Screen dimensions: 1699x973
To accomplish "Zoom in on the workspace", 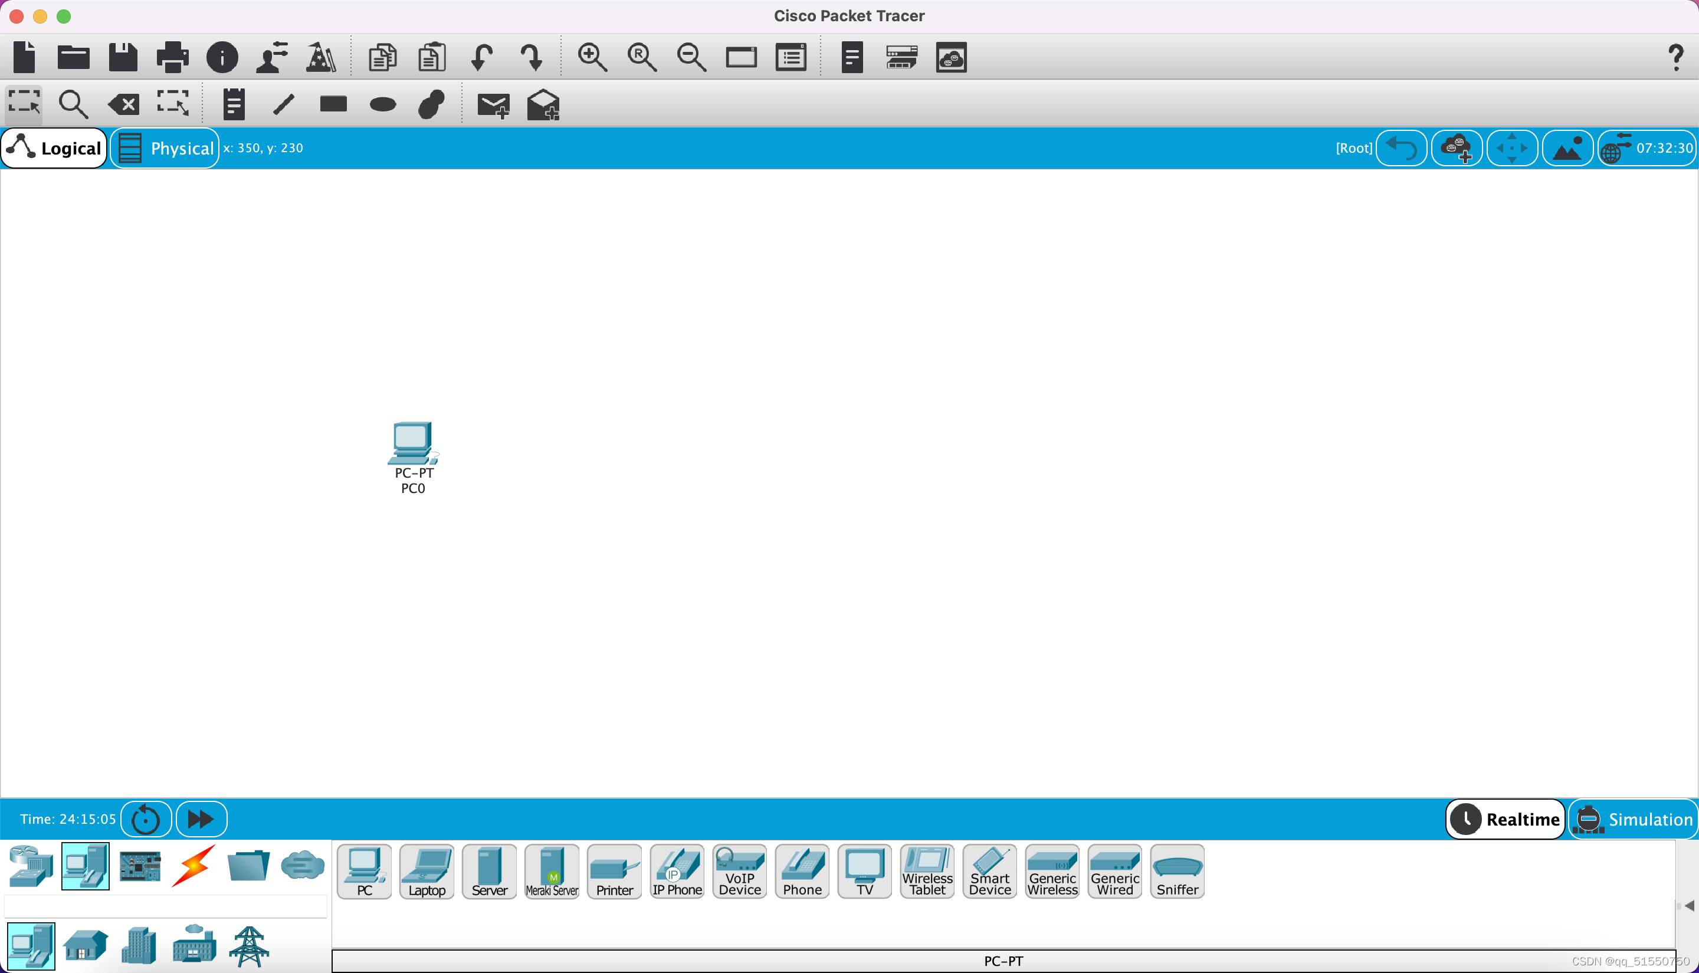I will point(592,57).
